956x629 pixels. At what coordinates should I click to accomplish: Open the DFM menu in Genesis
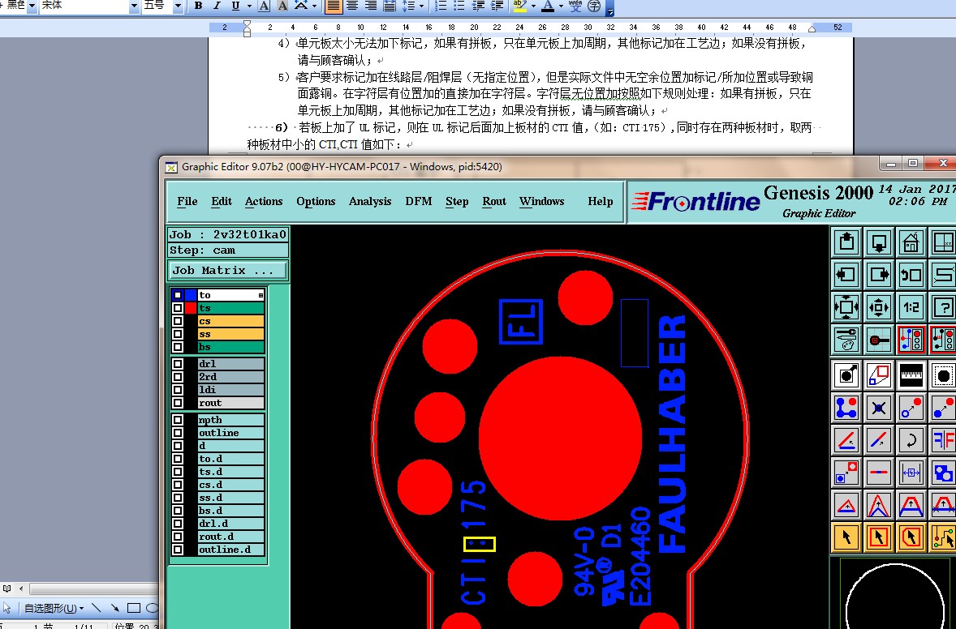419,202
